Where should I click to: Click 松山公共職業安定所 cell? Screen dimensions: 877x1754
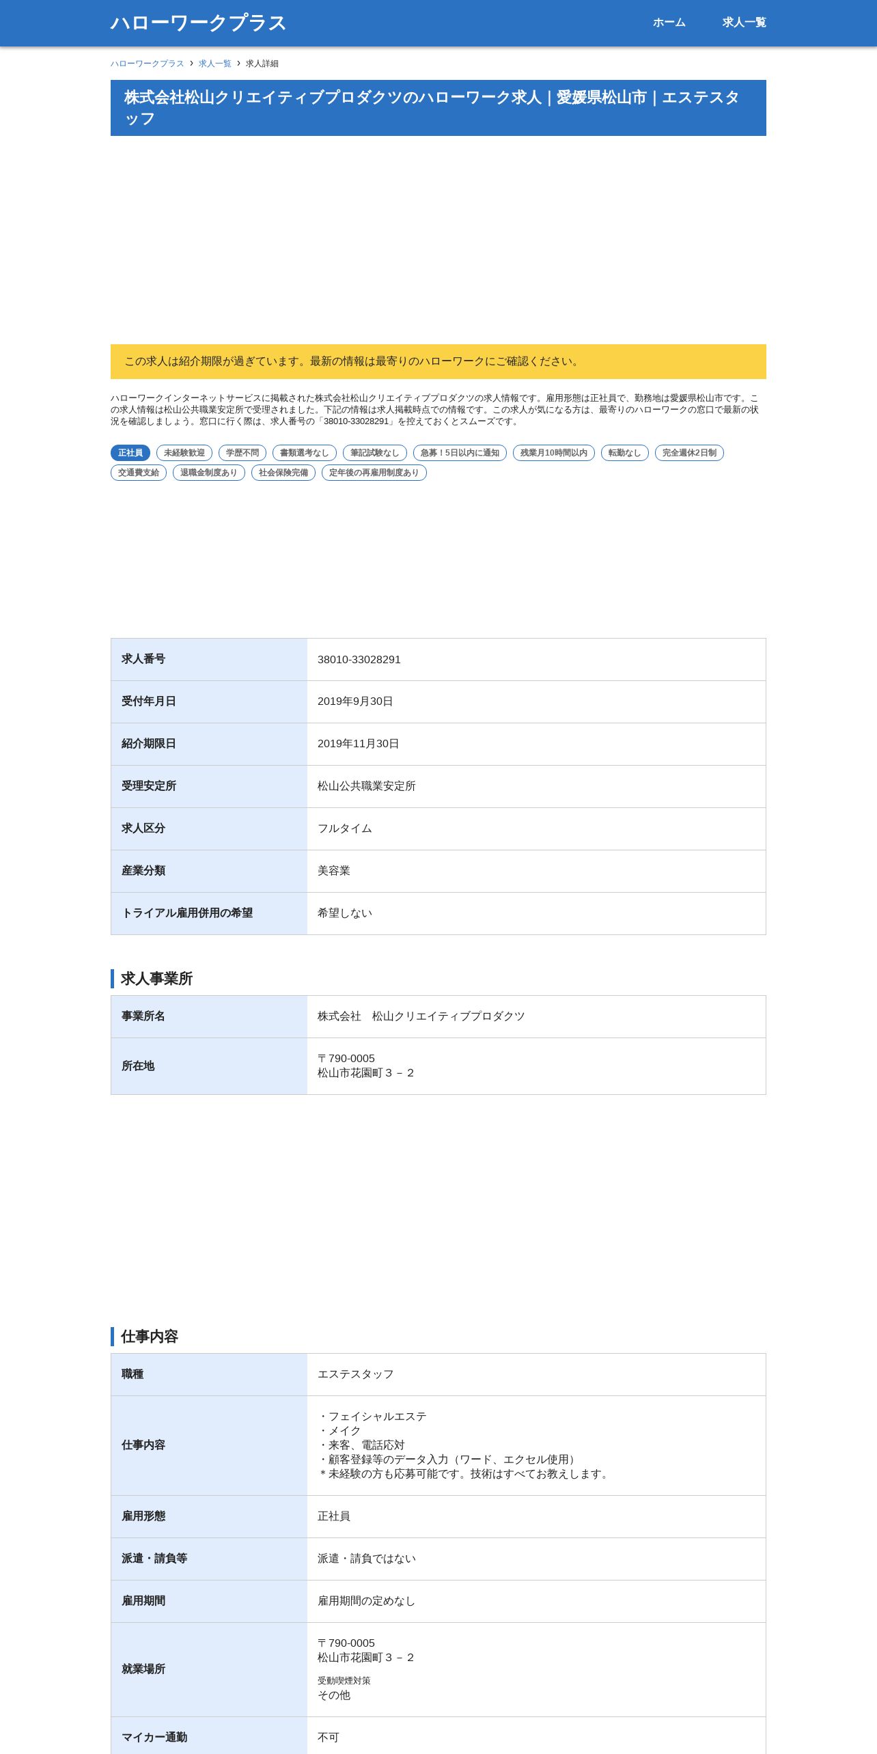tap(536, 786)
